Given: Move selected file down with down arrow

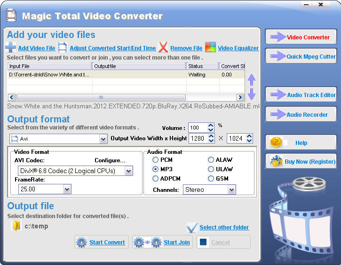Looking at the screenshot, I should [x=252, y=94].
